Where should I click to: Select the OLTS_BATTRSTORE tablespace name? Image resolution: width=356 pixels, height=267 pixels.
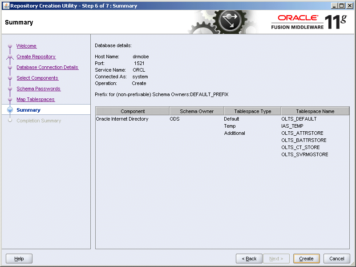(x=304, y=140)
